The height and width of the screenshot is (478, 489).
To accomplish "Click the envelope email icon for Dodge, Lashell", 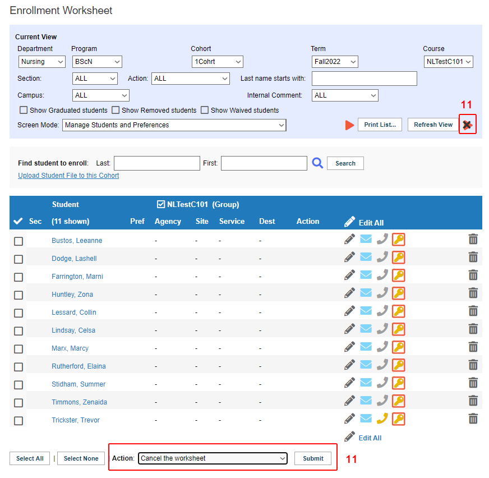I will click(366, 257).
